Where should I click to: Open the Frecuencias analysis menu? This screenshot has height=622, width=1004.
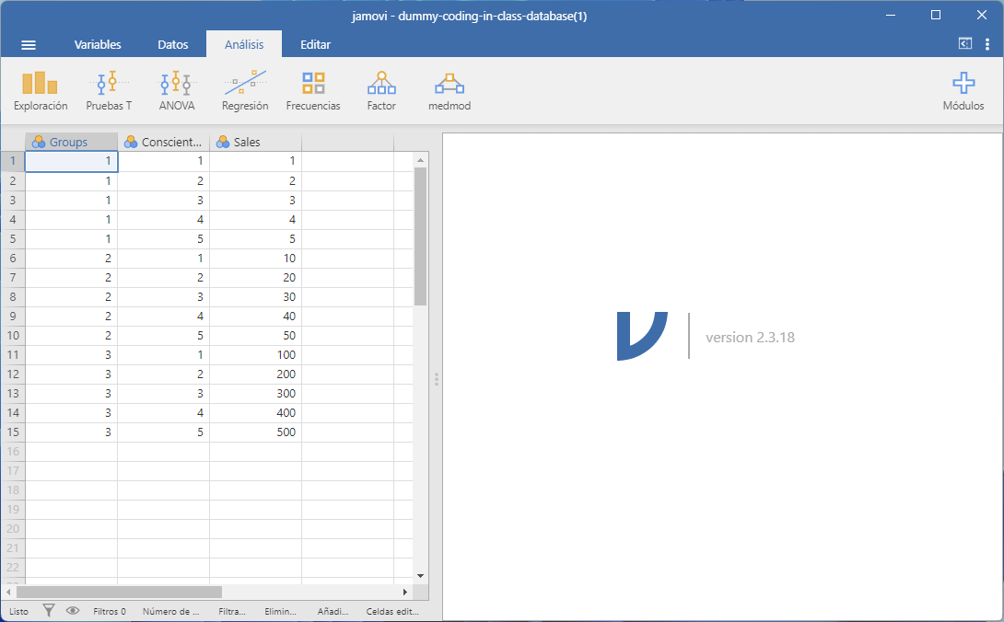(313, 91)
